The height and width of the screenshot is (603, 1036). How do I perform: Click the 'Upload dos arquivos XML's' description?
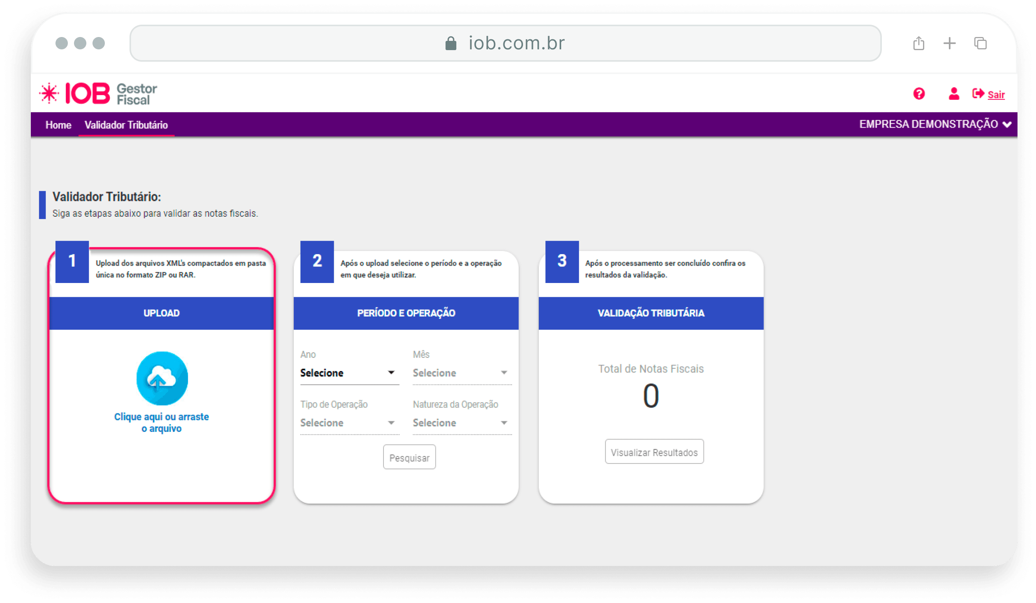pyautogui.click(x=181, y=269)
